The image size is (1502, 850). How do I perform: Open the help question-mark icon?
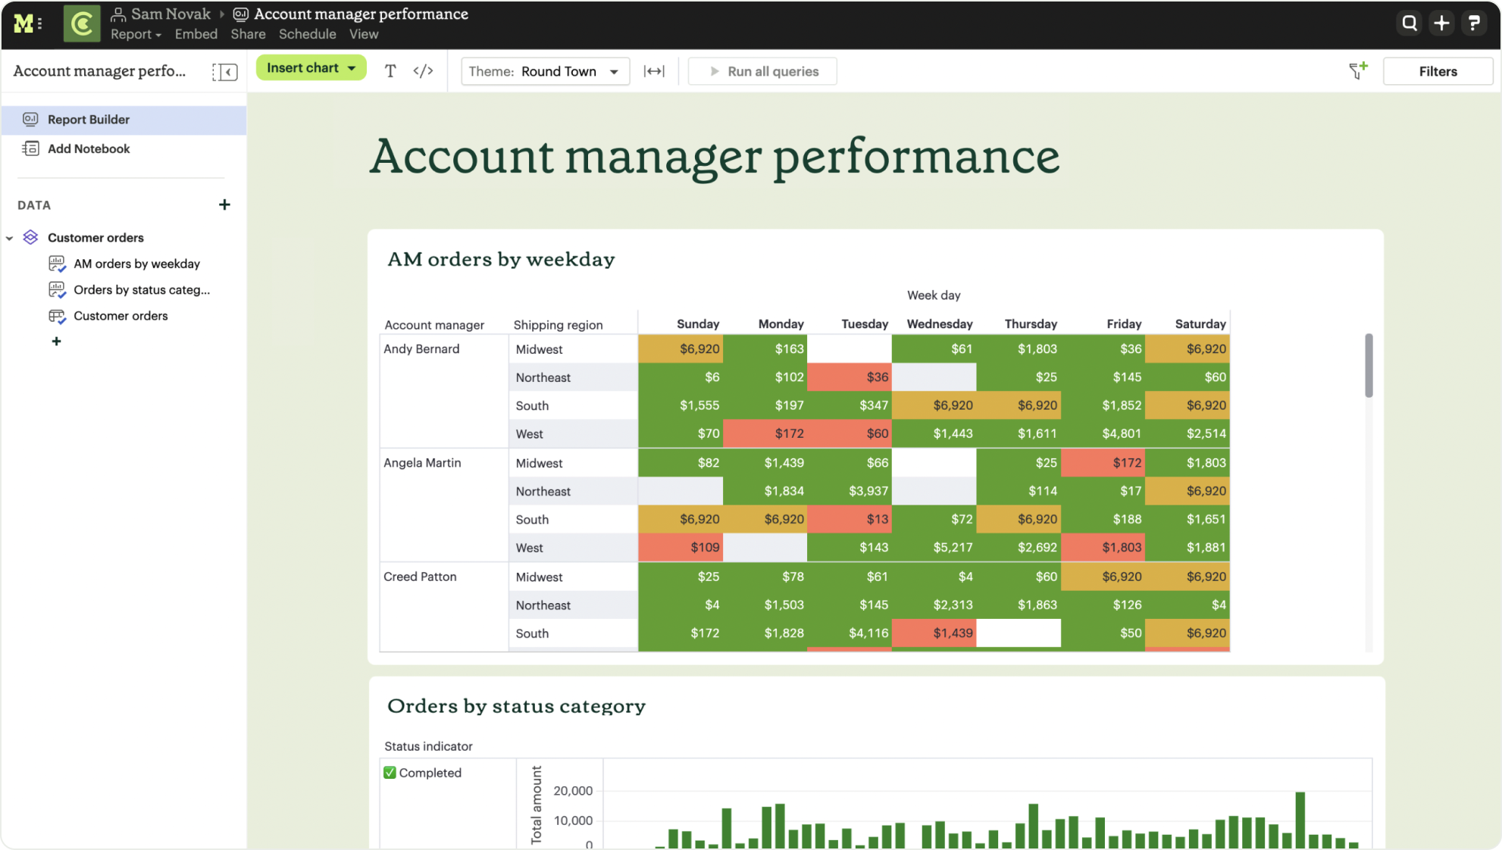point(1474,23)
